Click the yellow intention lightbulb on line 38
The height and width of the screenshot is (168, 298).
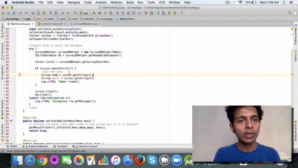pos(20,75)
